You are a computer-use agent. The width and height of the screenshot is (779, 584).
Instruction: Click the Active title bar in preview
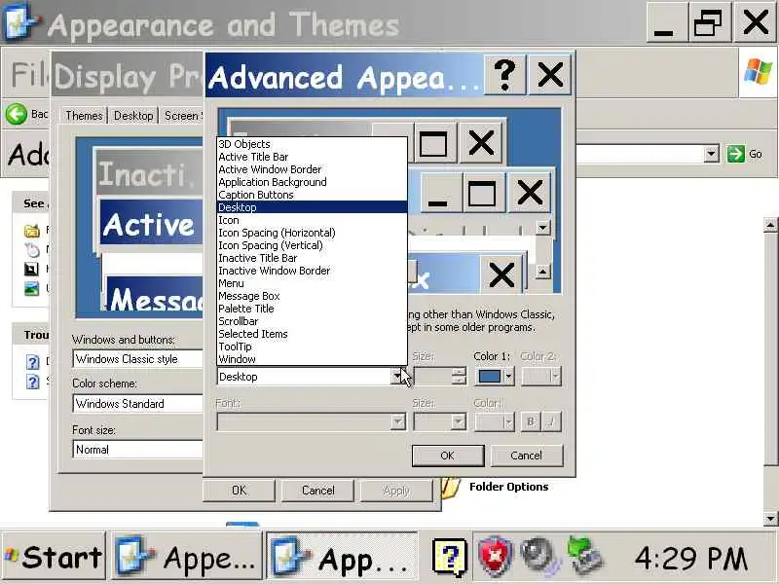[x=151, y=223]
